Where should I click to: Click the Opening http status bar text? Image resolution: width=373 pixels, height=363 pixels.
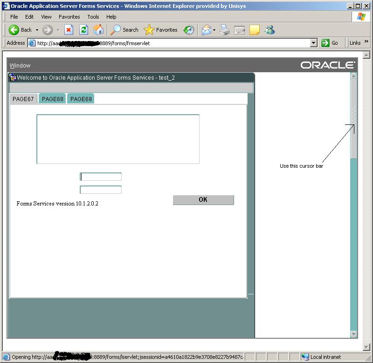click(x=127, y=357)
